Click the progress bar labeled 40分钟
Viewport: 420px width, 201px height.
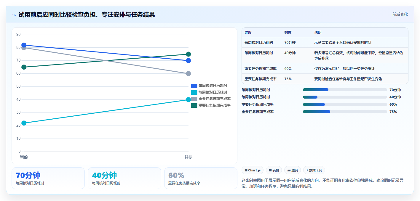(x=345, y=97)
